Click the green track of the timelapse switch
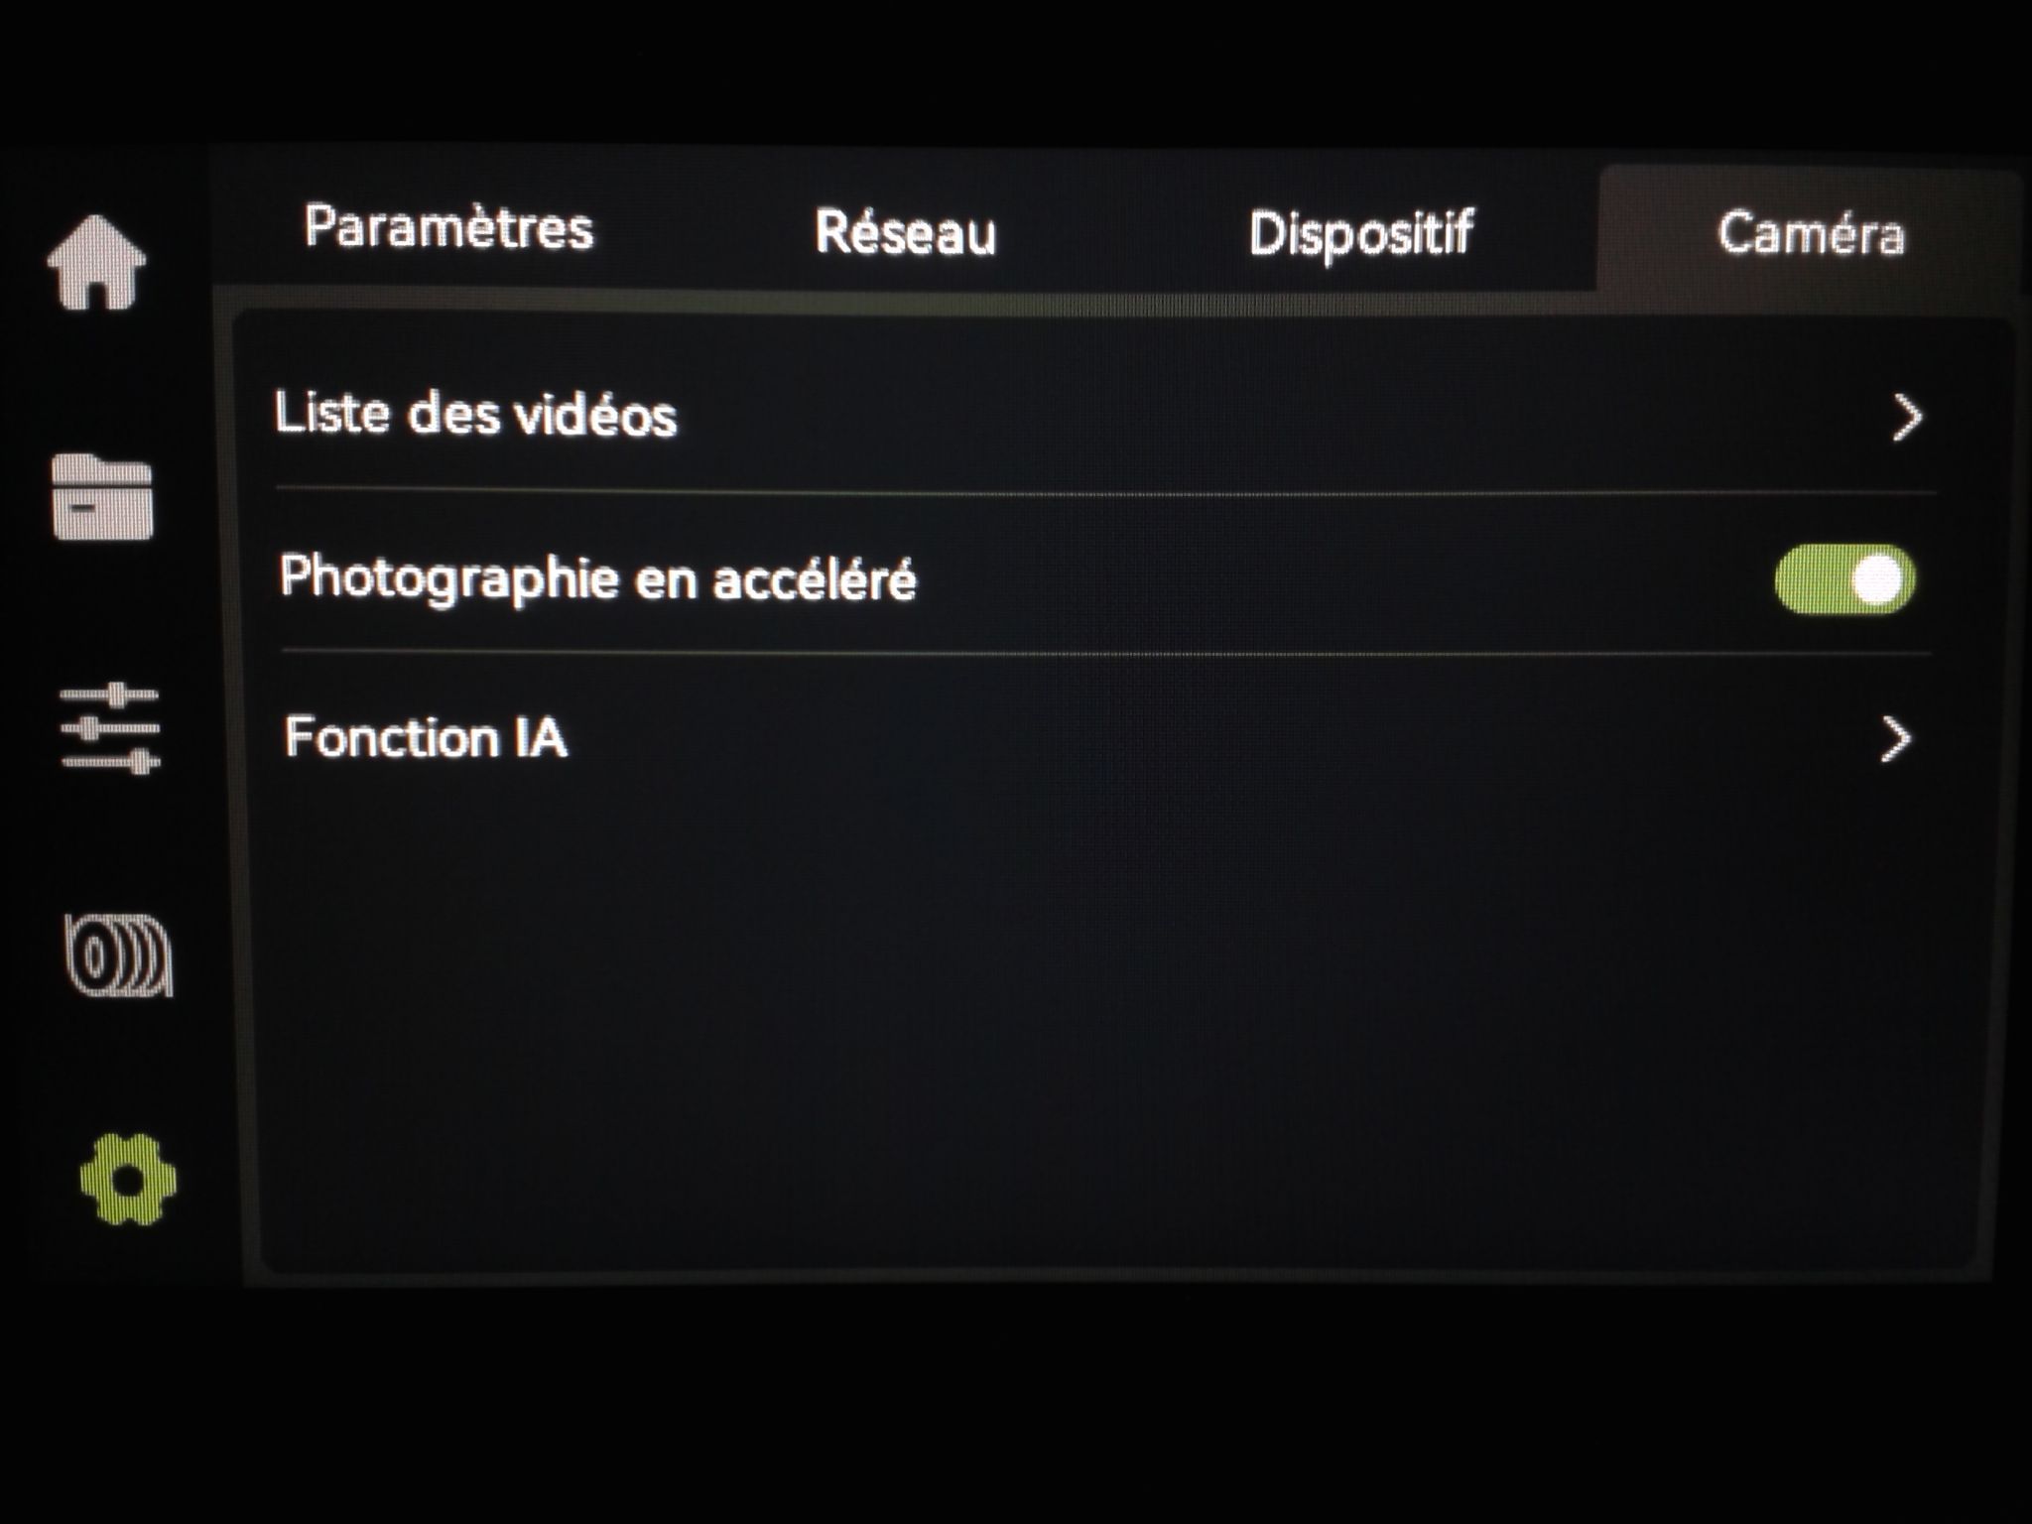 [1811, 579]
